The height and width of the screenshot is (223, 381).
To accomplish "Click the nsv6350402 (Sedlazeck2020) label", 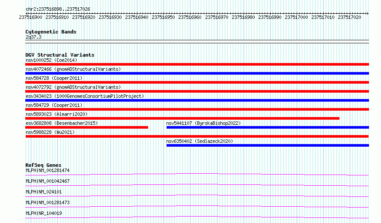I will point(199,141).
